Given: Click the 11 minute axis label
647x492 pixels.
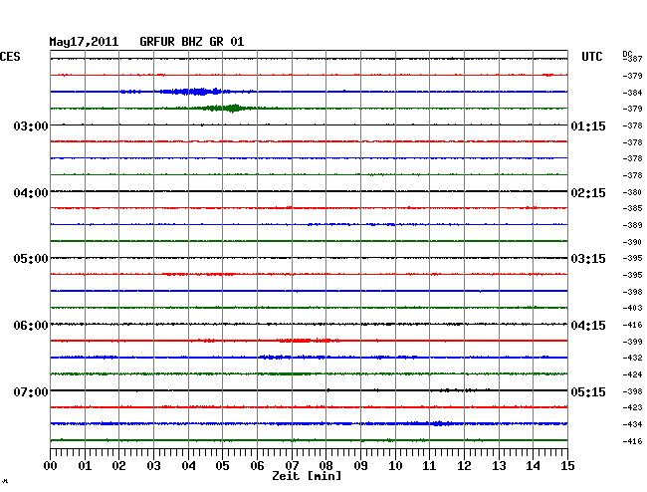Looking at the screenshot, I should pos(430,466).
